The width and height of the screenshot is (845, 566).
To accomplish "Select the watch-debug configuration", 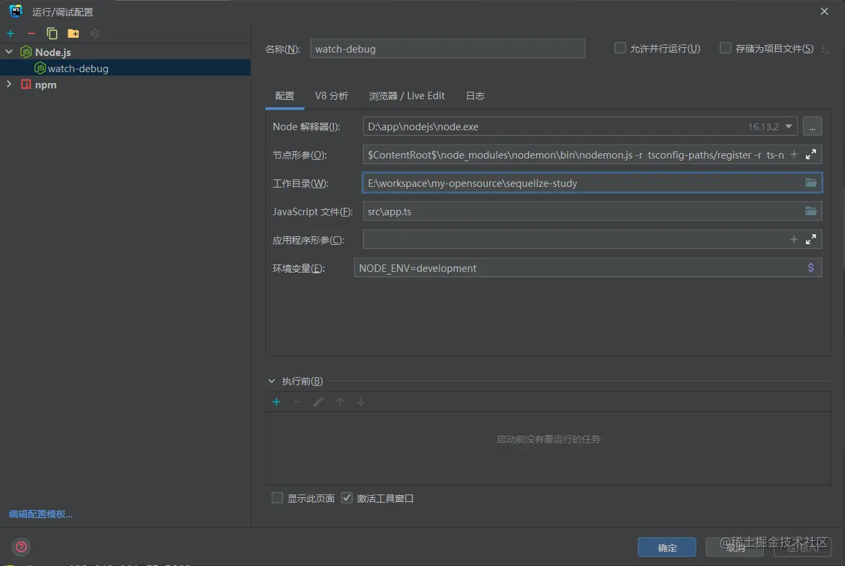I will click(x=125, y=68).
